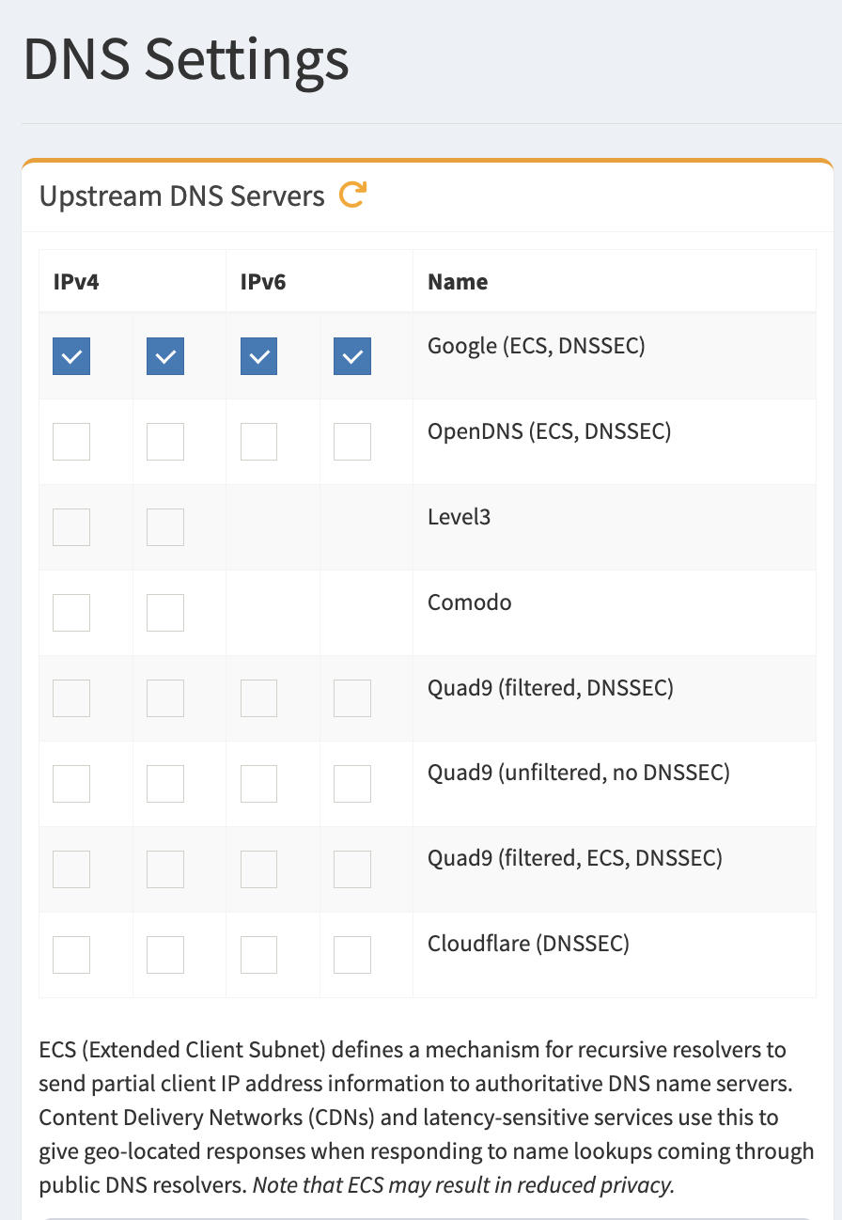Uncheck the first IPv4 checkbox for Google
842x1220 pixels.
(71, 356)
